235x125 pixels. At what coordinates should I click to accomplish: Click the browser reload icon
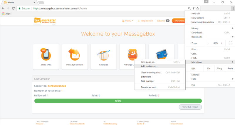13,9
